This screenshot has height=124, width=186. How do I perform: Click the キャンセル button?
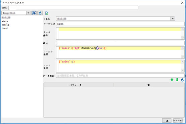(178, 121)
